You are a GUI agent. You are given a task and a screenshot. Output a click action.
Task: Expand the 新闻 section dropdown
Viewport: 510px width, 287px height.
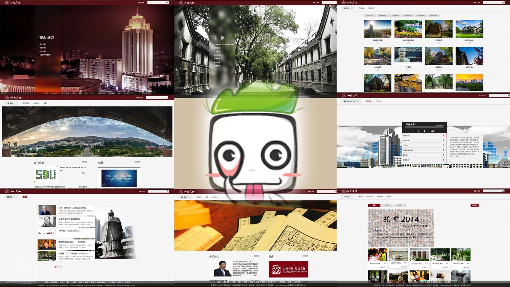(x=11, y=103)
